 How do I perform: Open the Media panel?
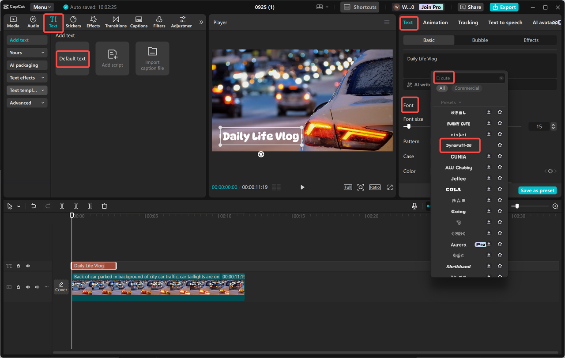[x=13, y=22]
